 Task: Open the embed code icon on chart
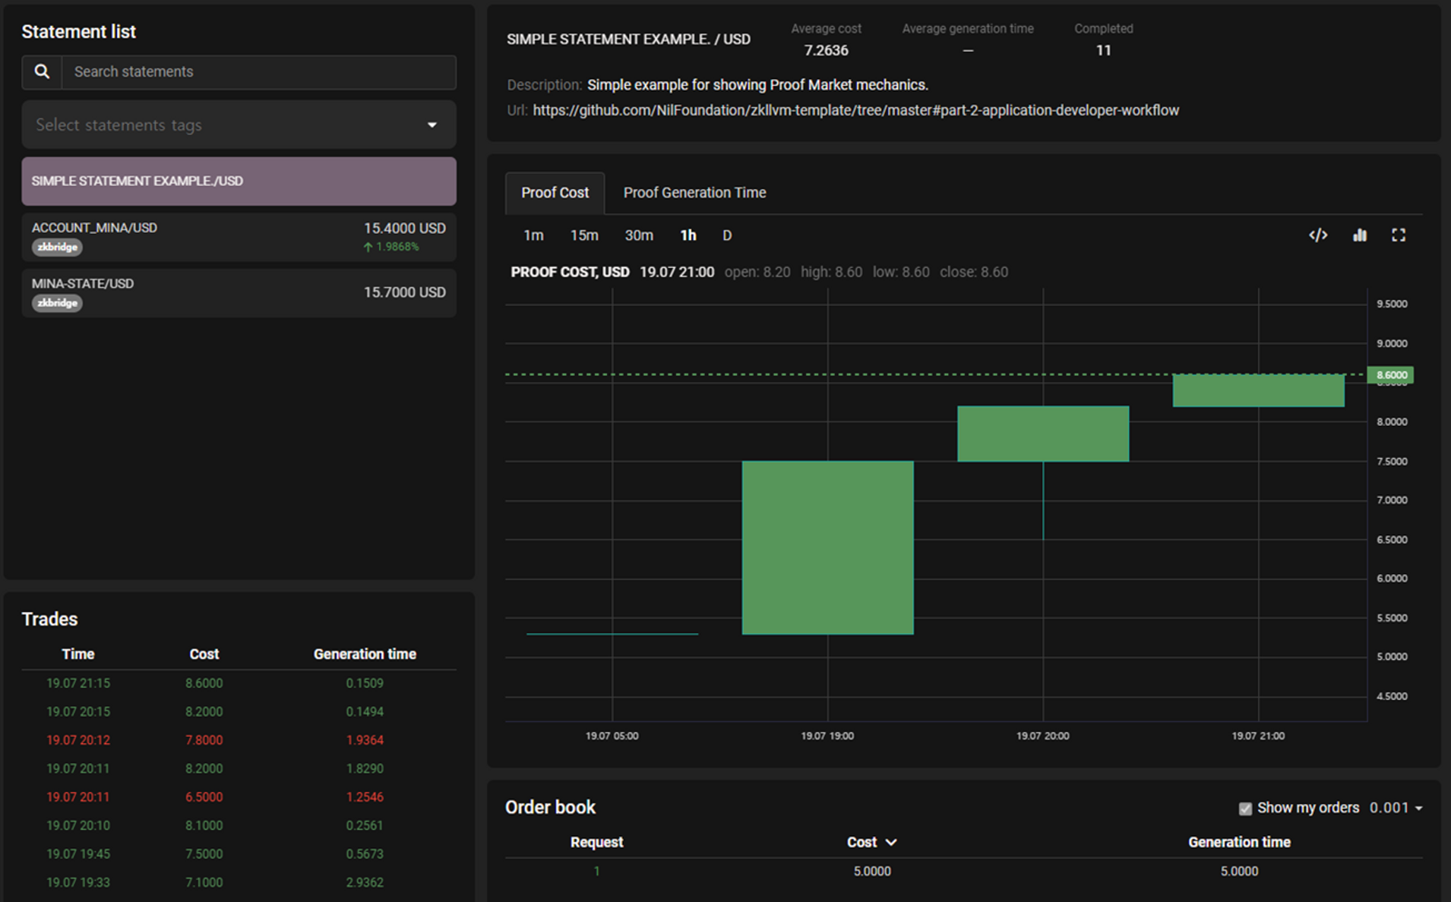click(1318, 235)
